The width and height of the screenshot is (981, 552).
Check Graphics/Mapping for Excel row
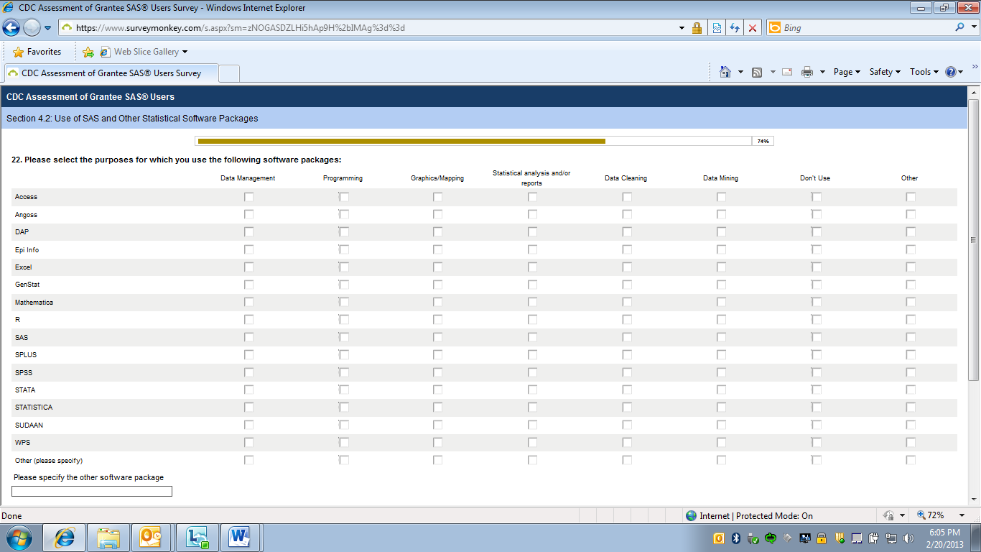coord(437,267)
